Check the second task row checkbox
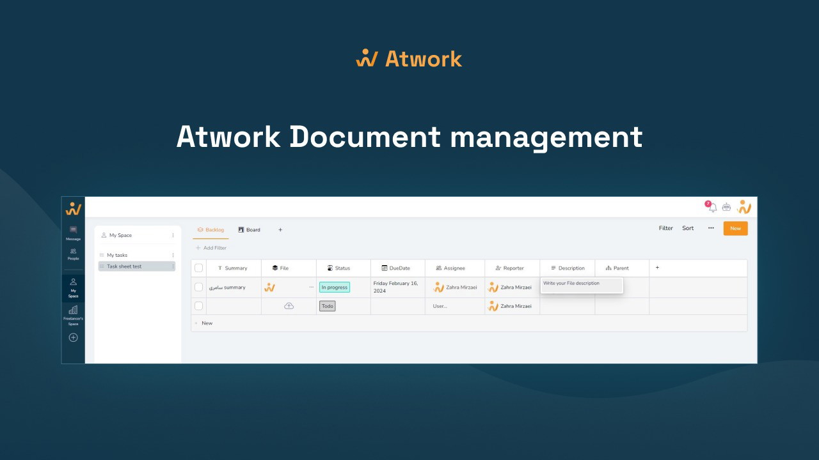Viewport: 819px width, 460px height. [198, 306]
